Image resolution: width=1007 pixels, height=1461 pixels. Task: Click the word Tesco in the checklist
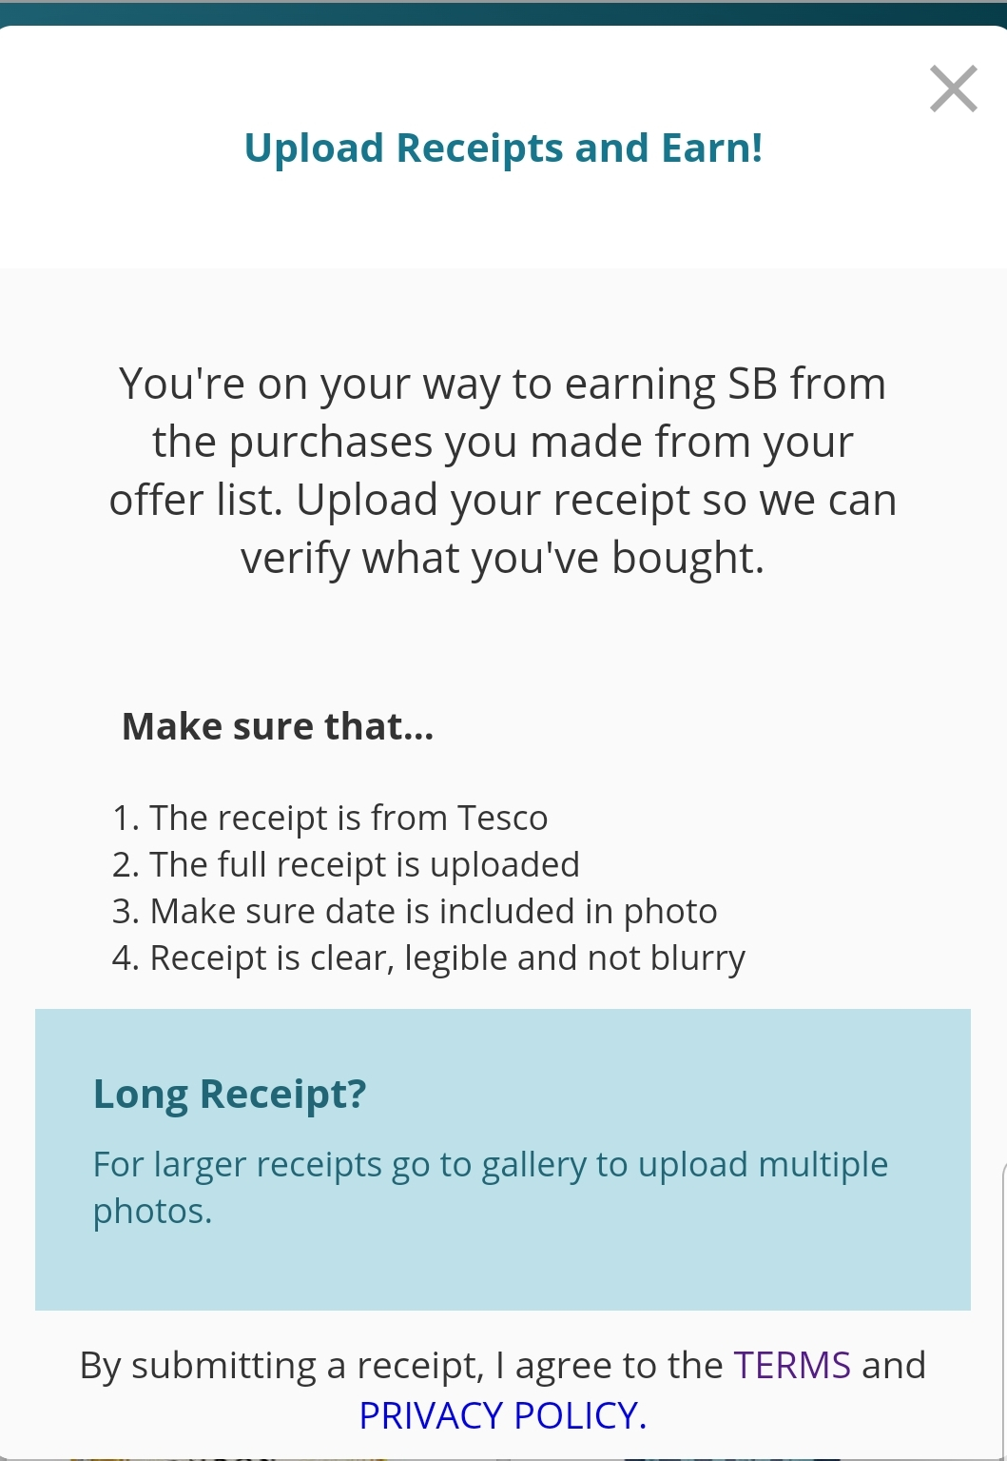tap(503, 818)
